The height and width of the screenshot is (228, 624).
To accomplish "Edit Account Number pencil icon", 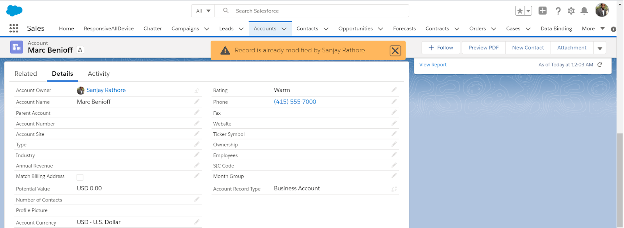I will [197, 123].
